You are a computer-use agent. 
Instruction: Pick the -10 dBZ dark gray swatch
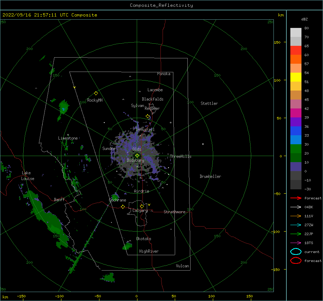pos(296,185)
